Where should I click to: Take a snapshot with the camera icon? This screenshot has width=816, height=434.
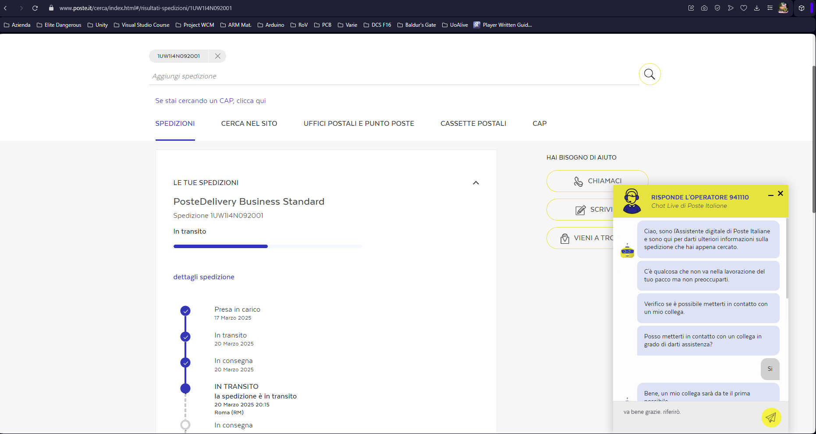(x=704, y=8)
